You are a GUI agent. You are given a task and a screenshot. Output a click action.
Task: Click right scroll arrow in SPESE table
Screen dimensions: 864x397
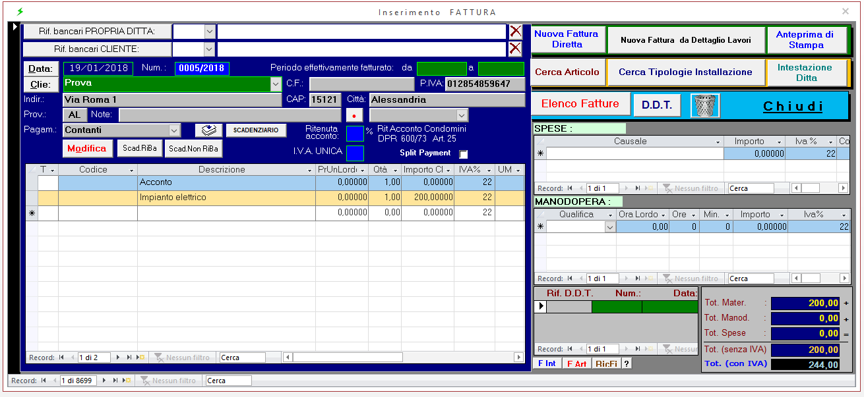tap(844, 188)
